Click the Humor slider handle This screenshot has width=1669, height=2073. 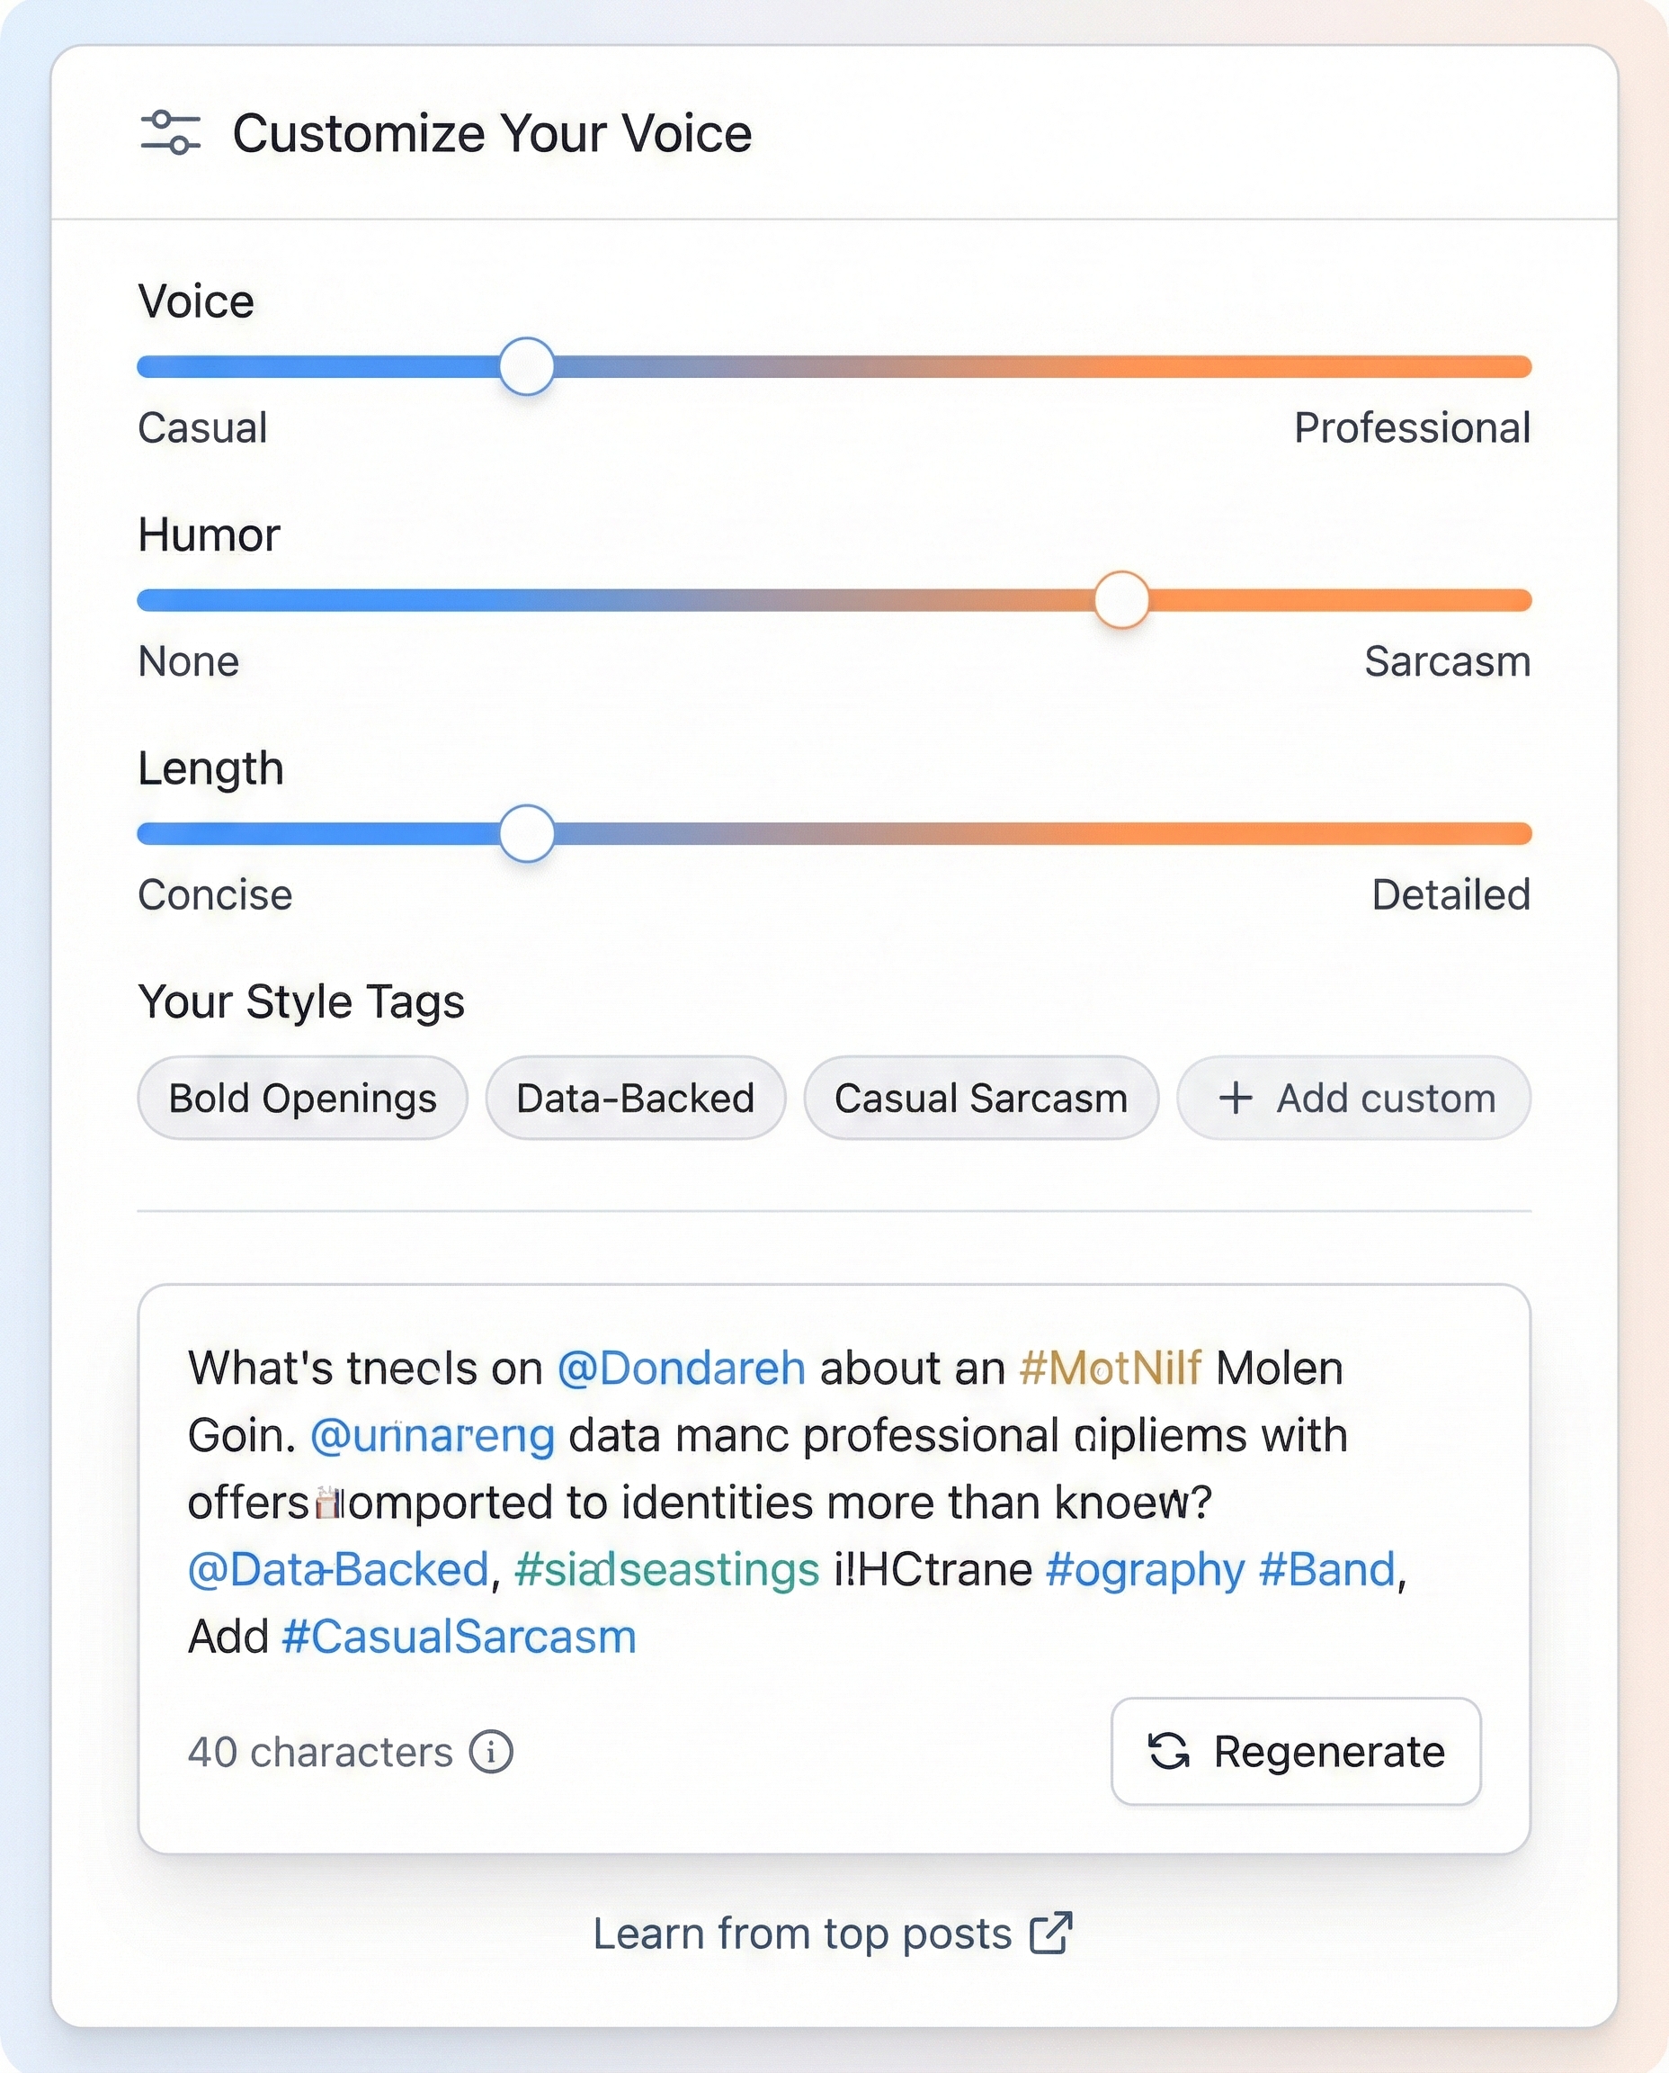coord(1121,600)
